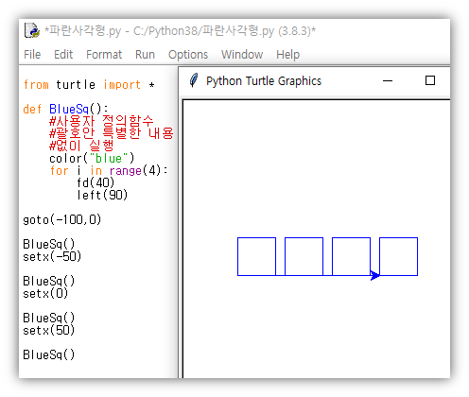
Task: Open the Help menu
Action: click(x=287, y=55)
